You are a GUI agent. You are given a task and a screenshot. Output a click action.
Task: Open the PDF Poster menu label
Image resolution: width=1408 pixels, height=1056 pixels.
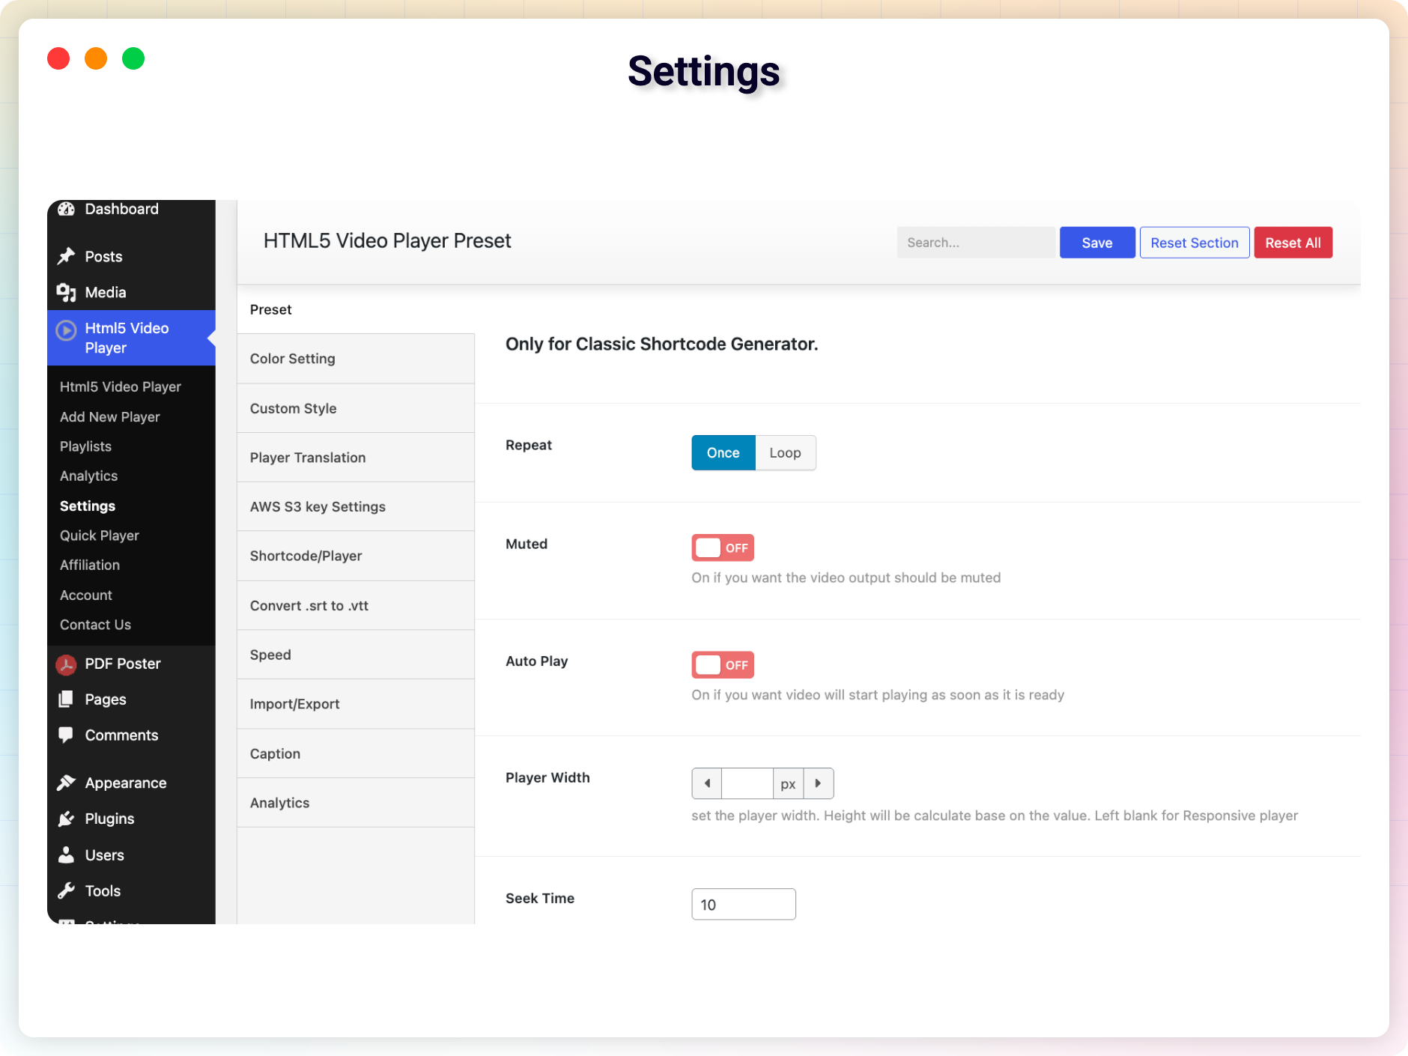point(123,664)
